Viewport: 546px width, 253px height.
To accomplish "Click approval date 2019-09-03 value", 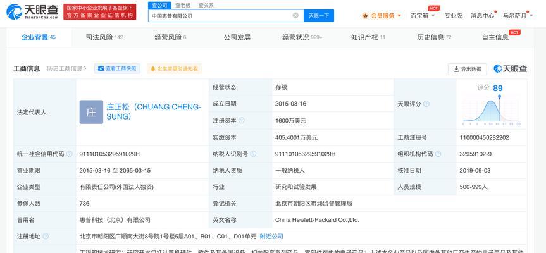I will (x=475, y=171).
